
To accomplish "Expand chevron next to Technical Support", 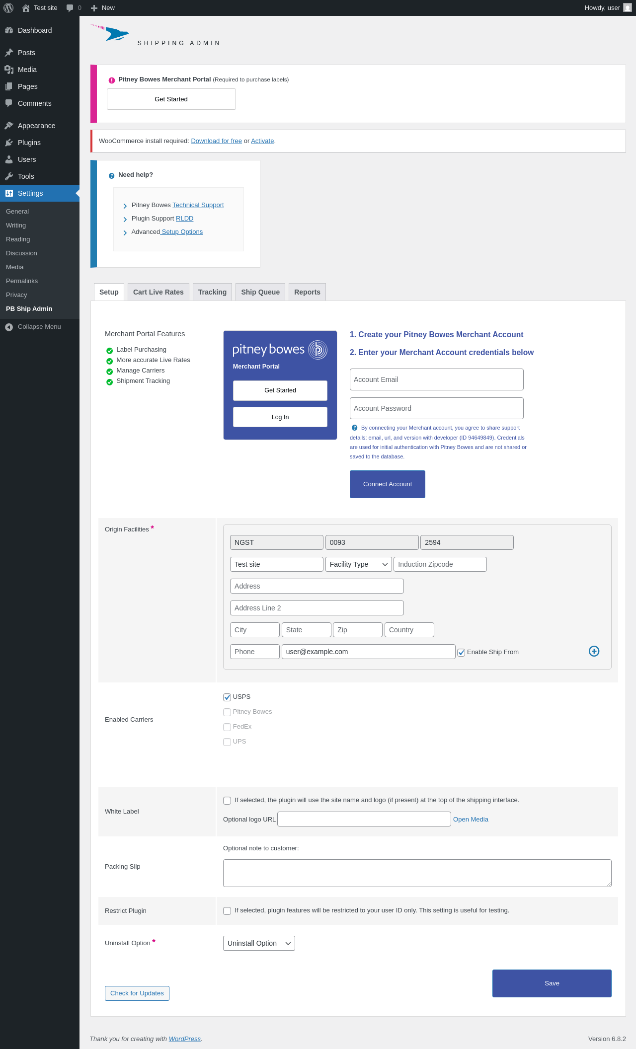I will 125,206.
